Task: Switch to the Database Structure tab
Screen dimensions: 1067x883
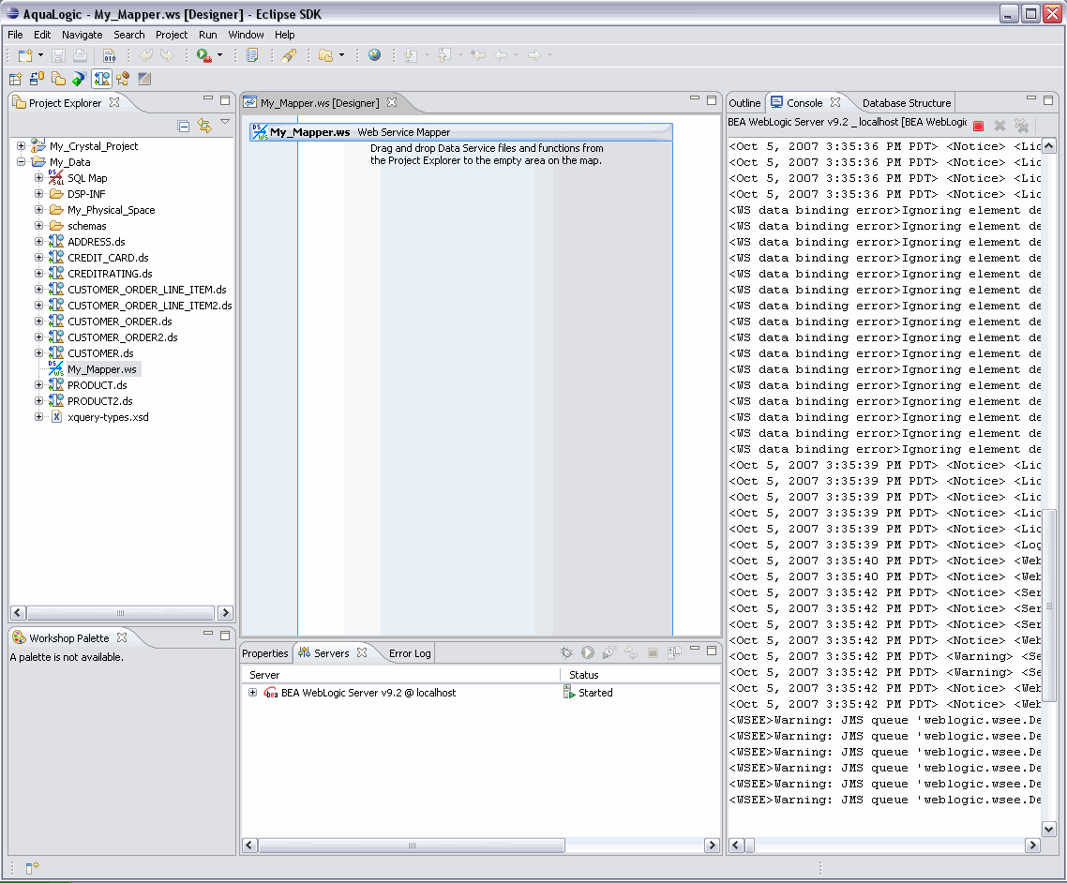Action: coord(907,103)
